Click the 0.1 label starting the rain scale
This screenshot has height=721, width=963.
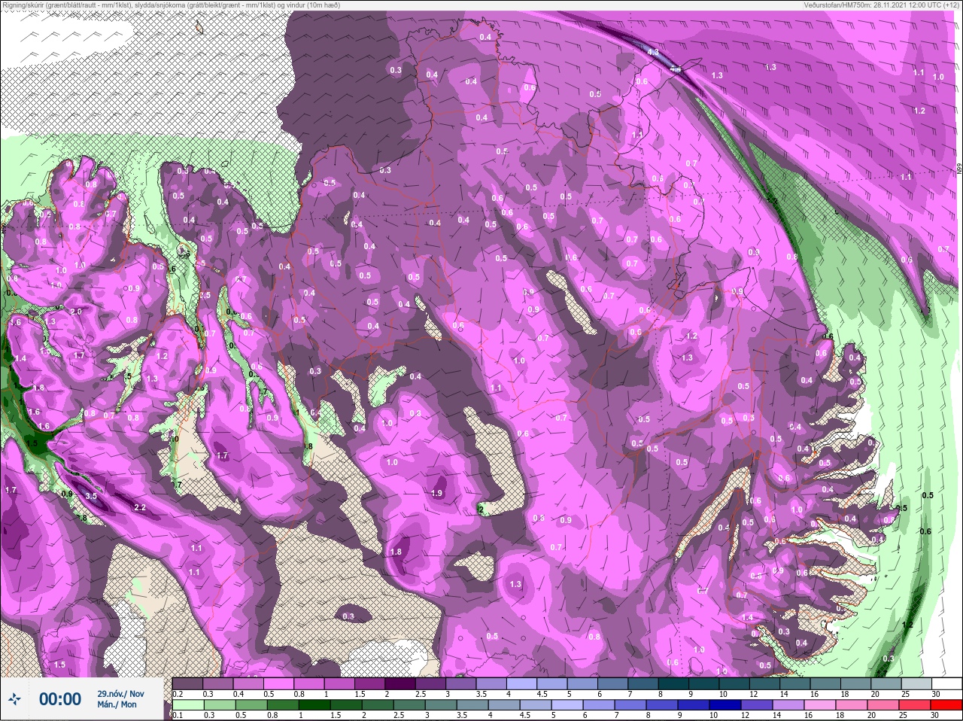coord(178,716)
